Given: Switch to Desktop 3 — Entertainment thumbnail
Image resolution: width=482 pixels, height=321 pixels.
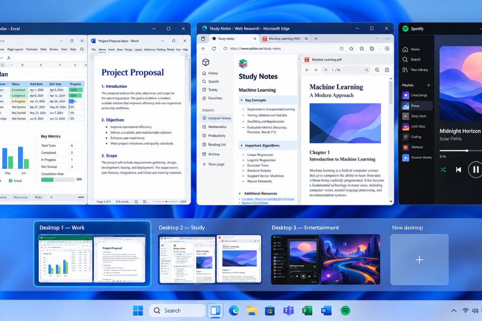Looking at the screenshot, I should (x=325, y=260).
